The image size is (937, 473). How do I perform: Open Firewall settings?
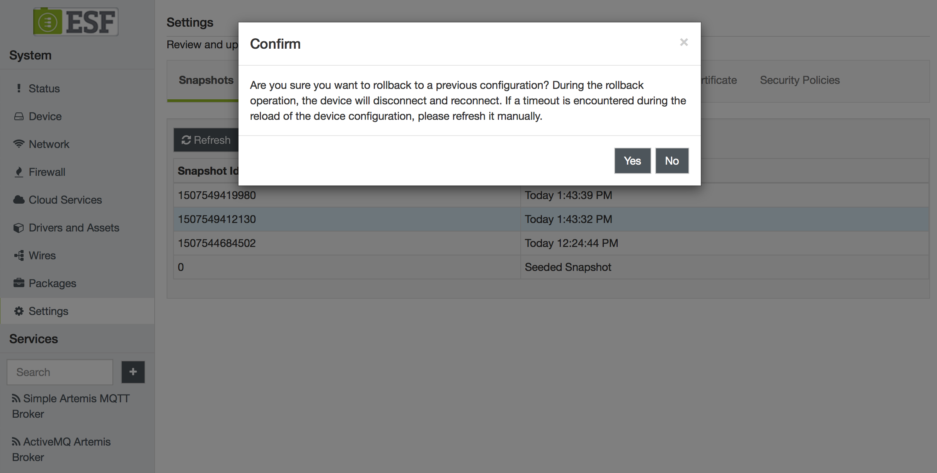77,172
